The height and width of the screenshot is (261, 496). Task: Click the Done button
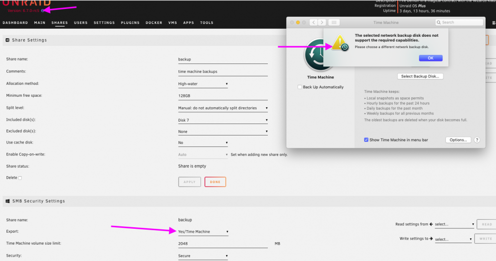click(x=215, y=182)
